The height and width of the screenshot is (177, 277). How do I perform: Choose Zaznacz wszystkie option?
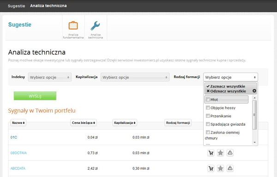[226, 86]
